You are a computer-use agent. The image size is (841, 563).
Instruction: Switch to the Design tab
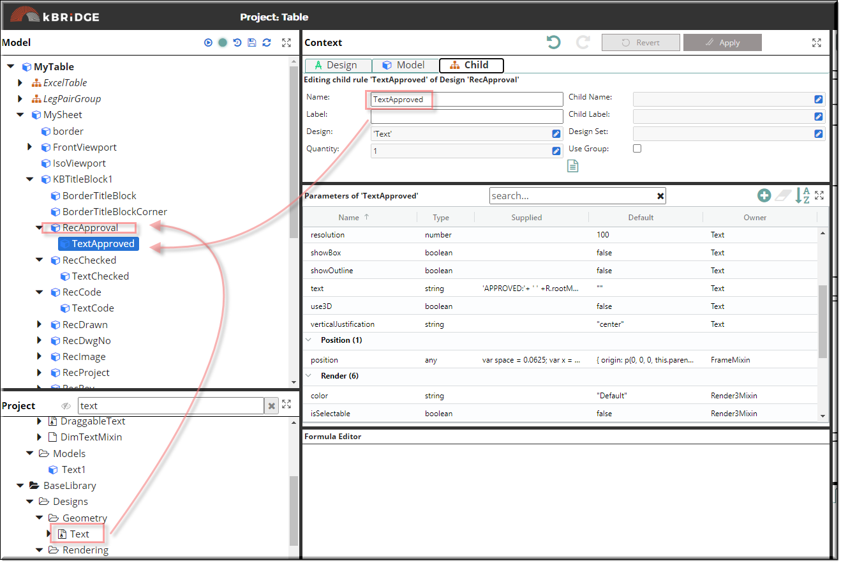click(x=339, y=65)
